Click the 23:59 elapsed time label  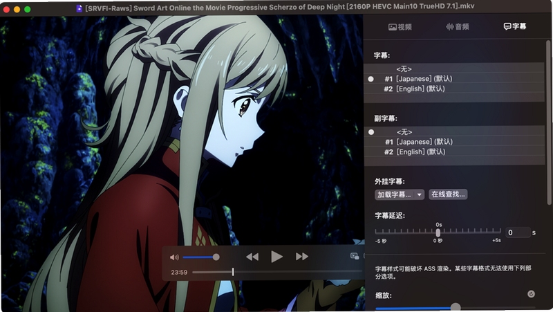pyautogui.click(x=179, y=273)
